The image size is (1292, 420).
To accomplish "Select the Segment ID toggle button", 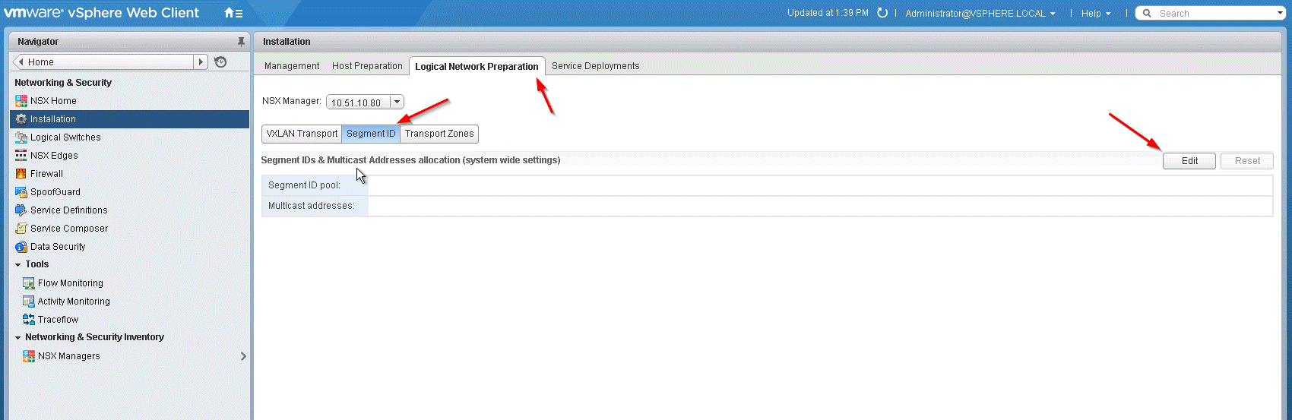I will coord(371,134).
